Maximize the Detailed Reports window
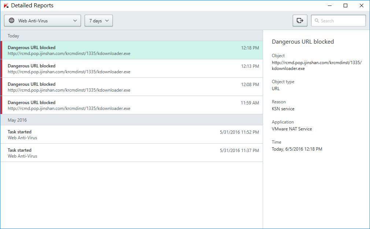This screenshot has height=229, width=370. pyautogui.click(x=345, y=5)
